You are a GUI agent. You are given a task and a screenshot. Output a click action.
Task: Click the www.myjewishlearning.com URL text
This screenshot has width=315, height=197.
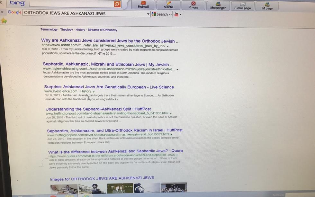tap(109, 69)
